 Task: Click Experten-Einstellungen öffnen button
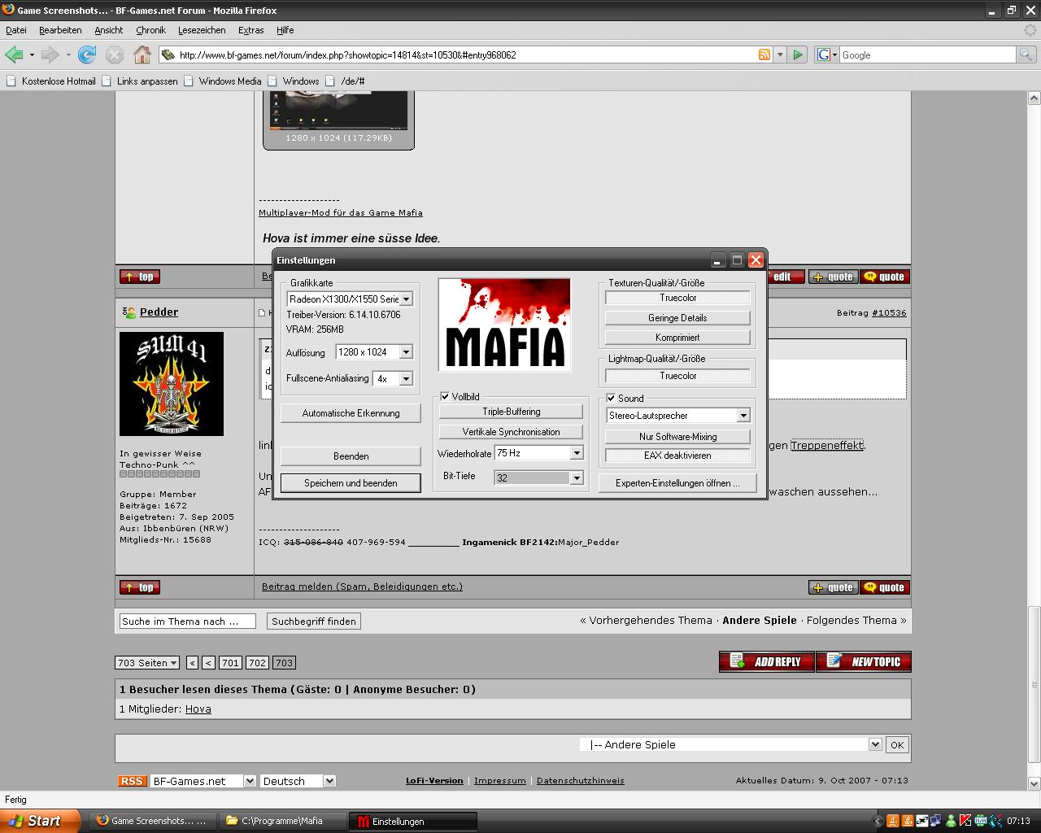(677, 483)
